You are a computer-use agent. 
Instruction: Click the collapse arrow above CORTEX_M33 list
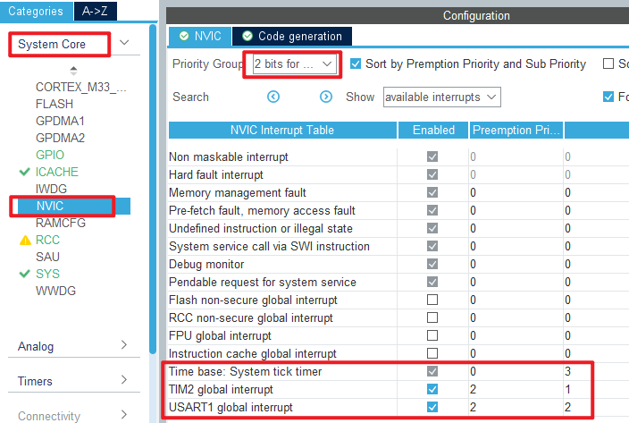pyautogui.click(x=73, y=71)
